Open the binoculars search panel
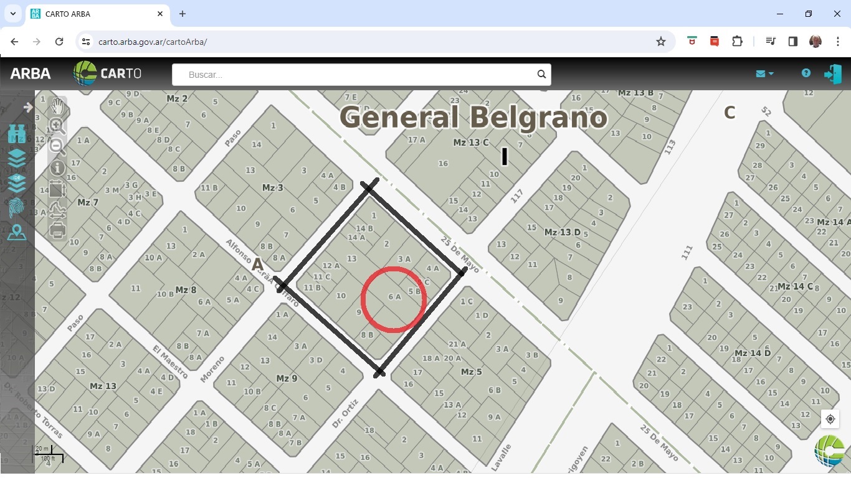851x478 pixels. [x=17, y=134]
